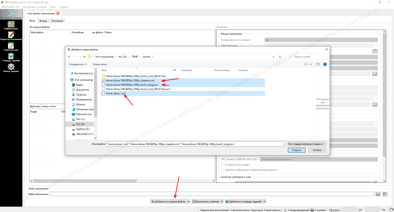Close the <Нет файла назначения> tab with the red icon
394x212 pixels.
point(58,14)
